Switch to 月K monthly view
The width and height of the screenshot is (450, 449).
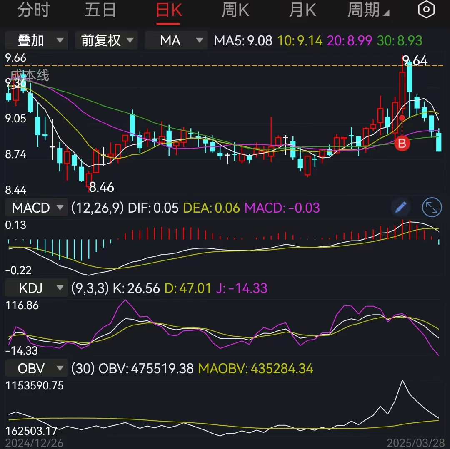pyautogui.click(x=302, y=10)
